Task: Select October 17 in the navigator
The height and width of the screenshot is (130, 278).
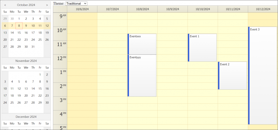Action: click(33, 33)
